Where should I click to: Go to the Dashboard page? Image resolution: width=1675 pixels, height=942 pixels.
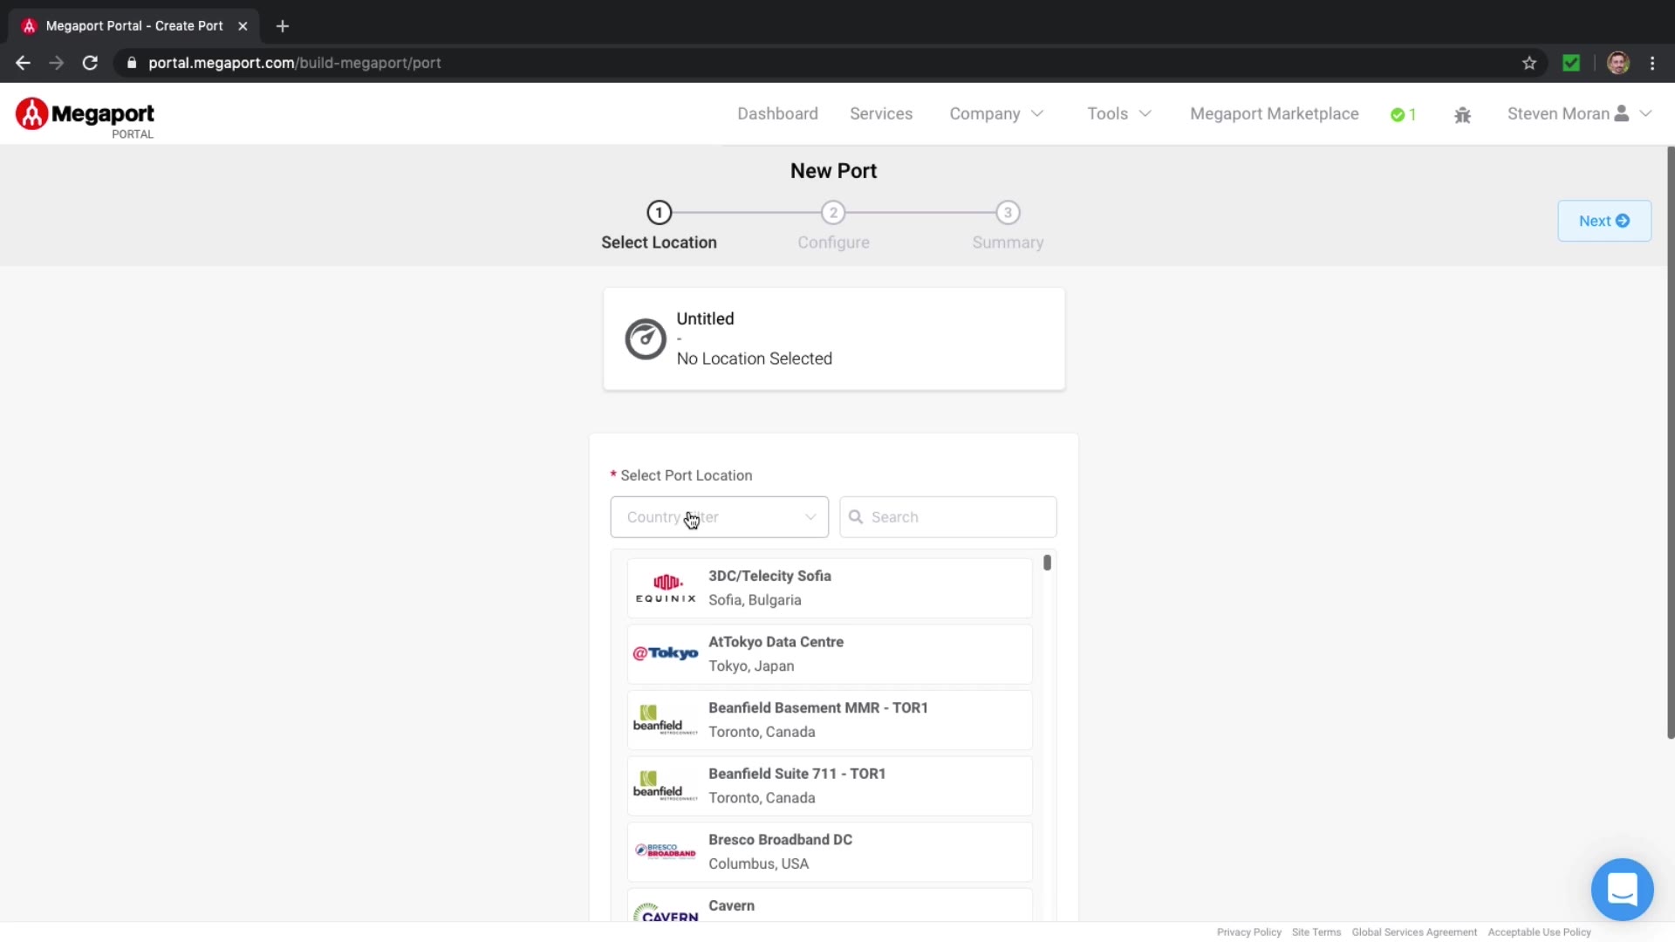[777, 114]
